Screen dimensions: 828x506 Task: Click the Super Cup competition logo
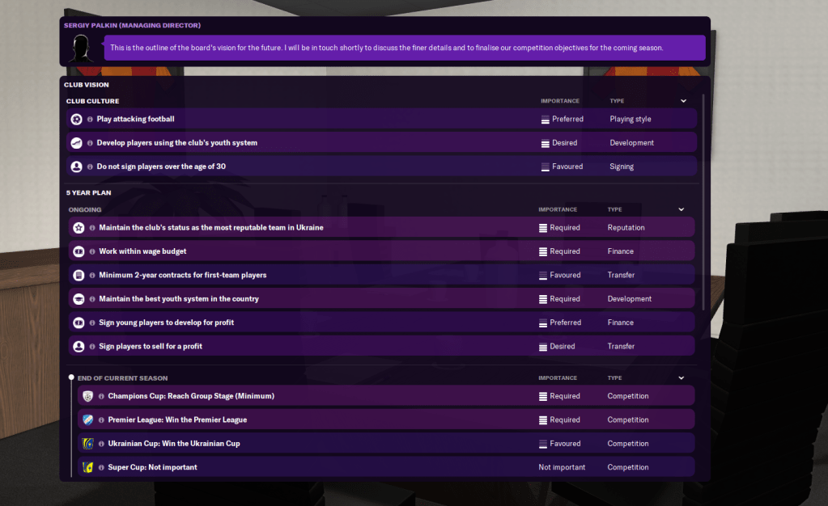coord(87,467)
